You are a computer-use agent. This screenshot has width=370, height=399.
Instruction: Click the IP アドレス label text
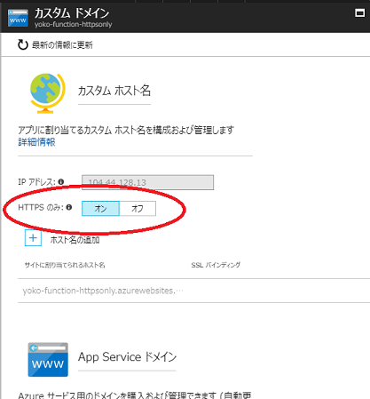pyautogui.click(x=36, y=182)
